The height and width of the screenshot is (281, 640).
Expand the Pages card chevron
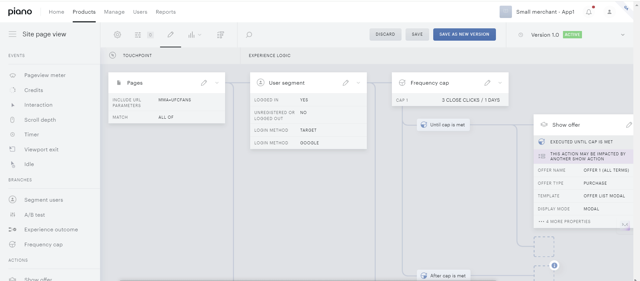217,83
